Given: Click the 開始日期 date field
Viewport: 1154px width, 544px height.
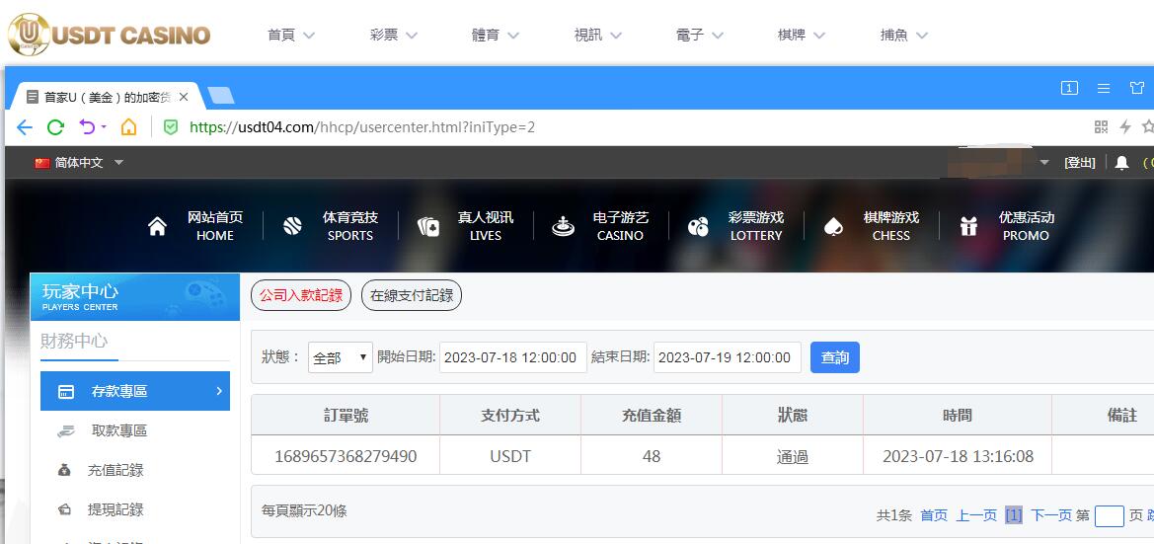Looking at the screenshot, I should (511, 357).
